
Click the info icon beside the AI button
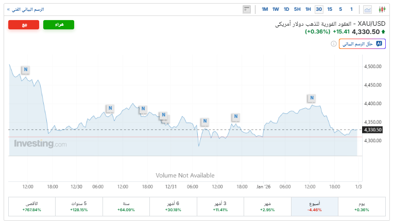[x=333, y=44]
